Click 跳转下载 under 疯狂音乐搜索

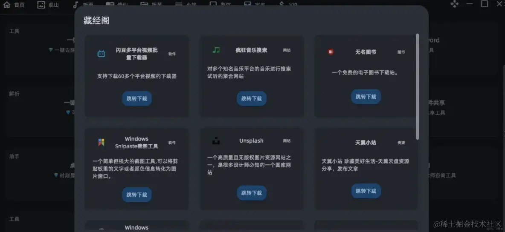(252, 99)
